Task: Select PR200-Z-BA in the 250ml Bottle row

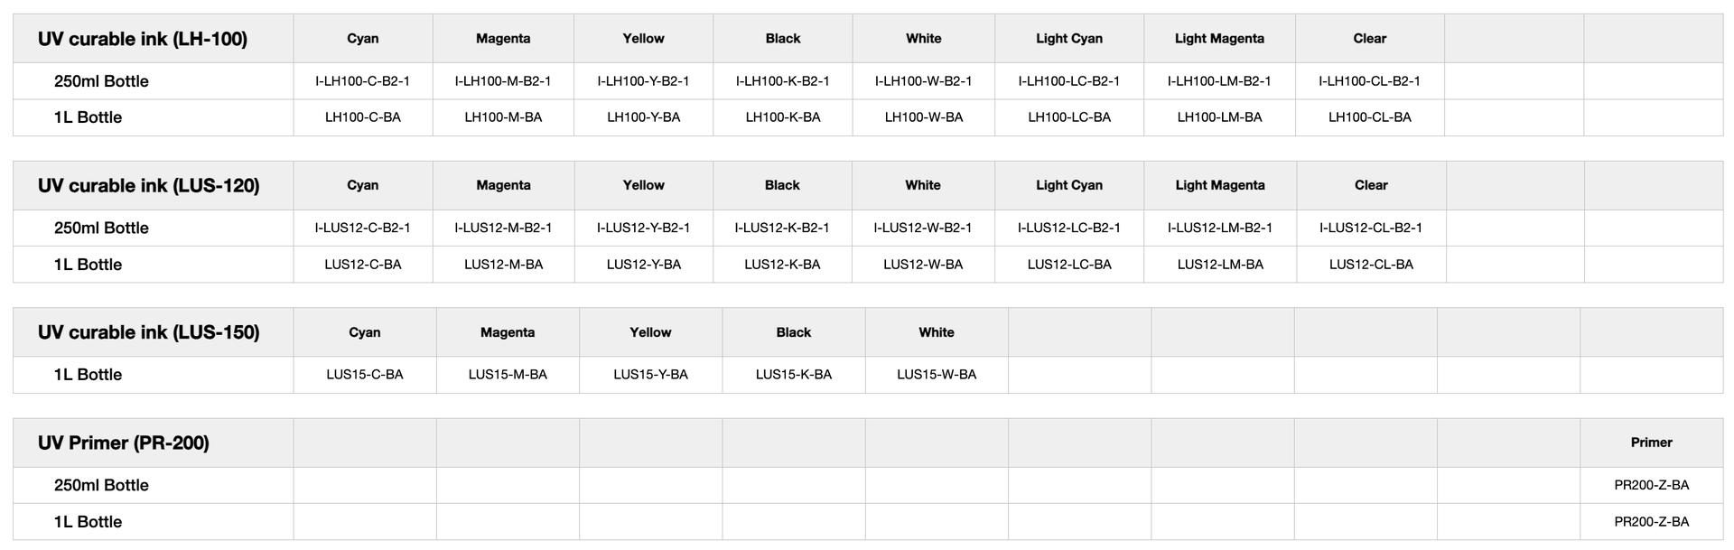Action: click(1651, 485)
